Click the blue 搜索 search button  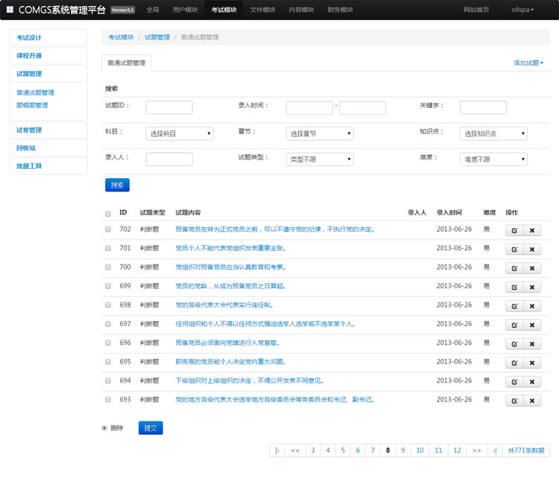click(117, 185)
